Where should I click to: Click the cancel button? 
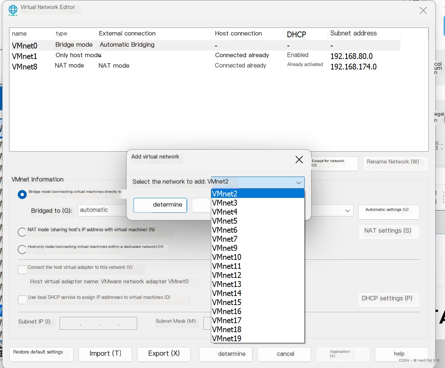click(x=284, y=354)
